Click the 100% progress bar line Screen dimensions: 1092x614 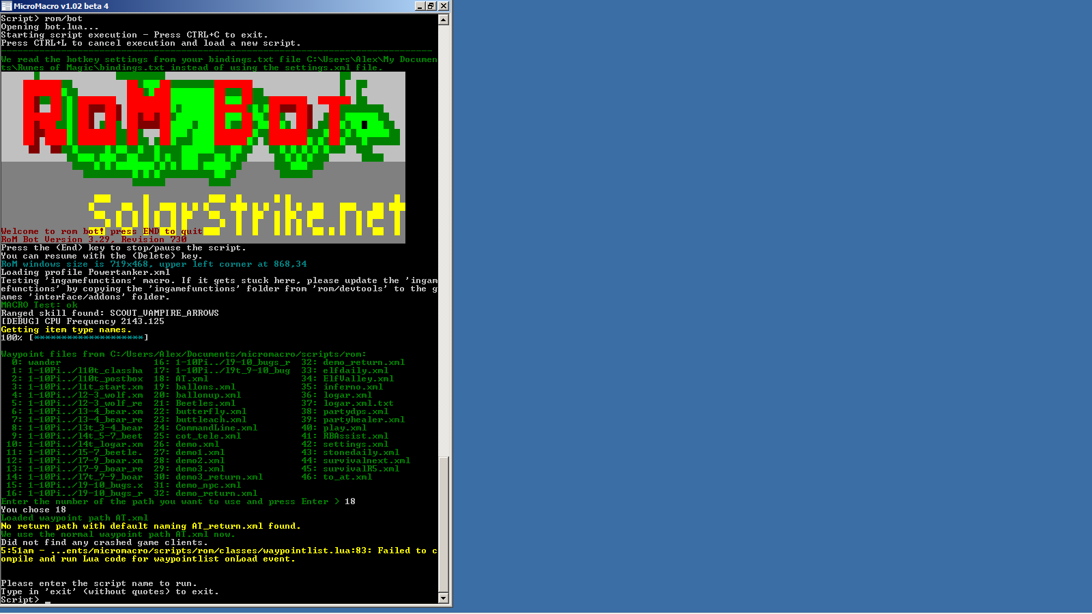click(74, 338)
